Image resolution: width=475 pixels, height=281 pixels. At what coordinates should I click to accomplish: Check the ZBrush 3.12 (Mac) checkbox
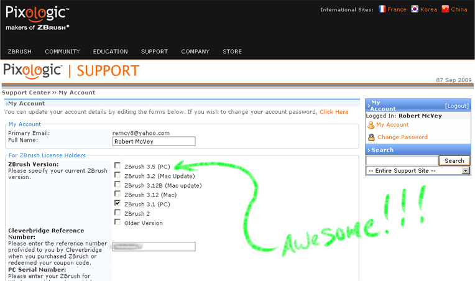[x=118, y=194]
